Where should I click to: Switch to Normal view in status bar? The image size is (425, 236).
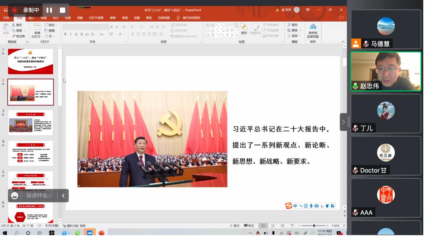click(x=263, y=226)
